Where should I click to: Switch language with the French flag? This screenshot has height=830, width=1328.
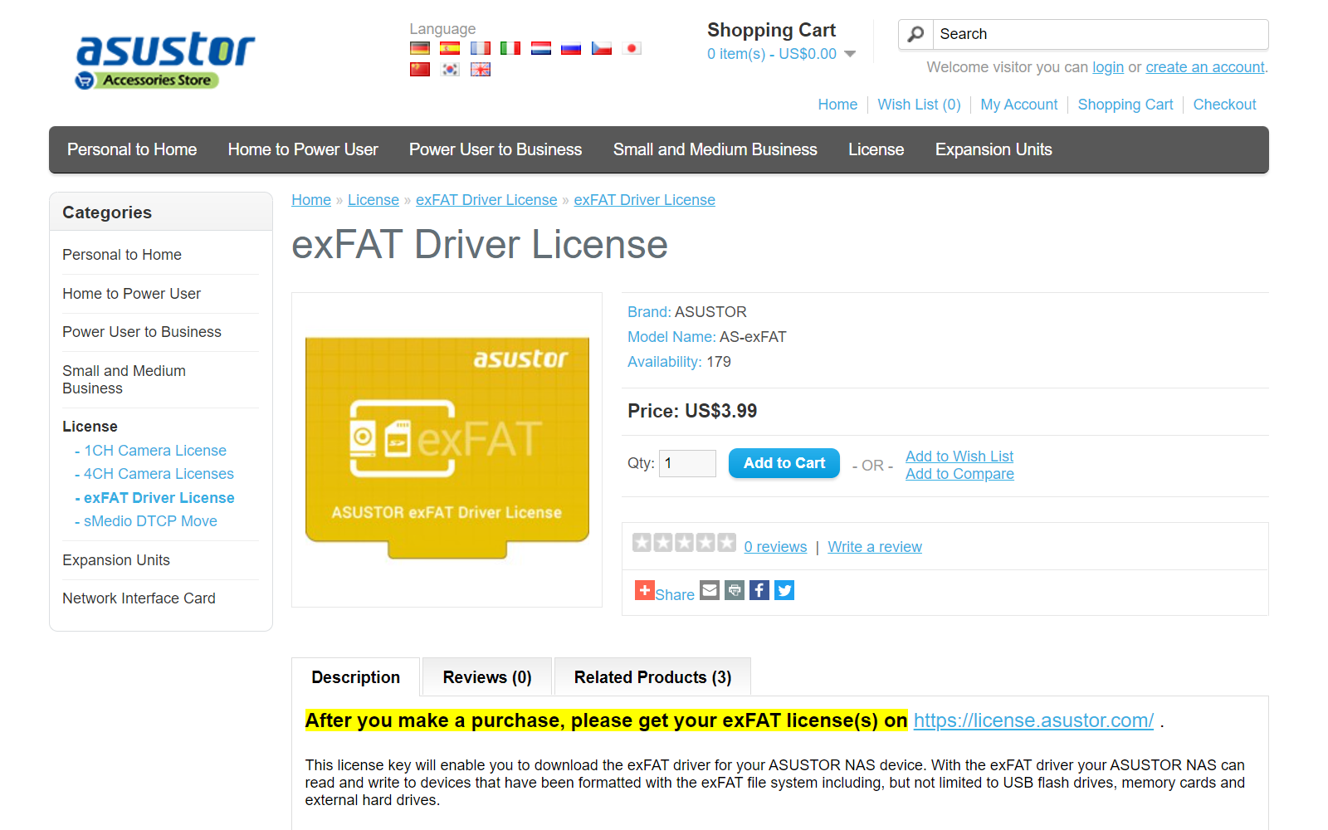click(481, 48)
